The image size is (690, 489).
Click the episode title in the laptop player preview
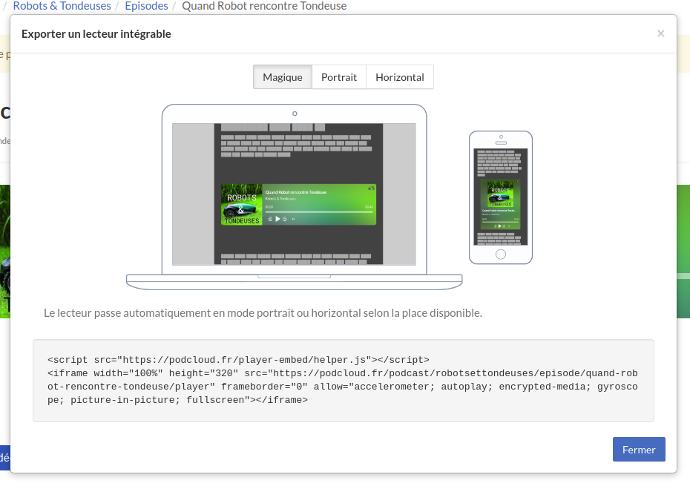296,192
